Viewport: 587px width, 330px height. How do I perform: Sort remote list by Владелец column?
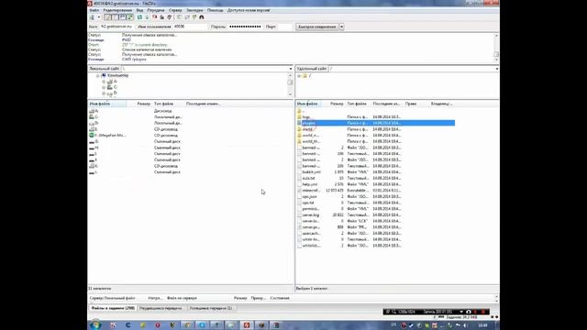(442, 104)
